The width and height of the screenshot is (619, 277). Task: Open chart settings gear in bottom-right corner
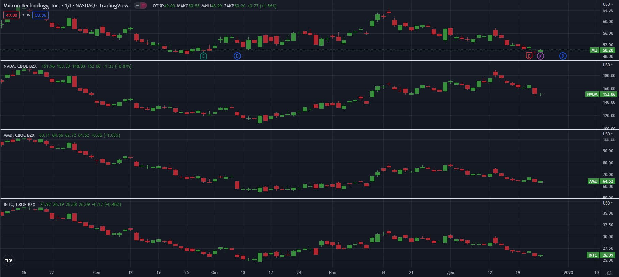[609, 273]
